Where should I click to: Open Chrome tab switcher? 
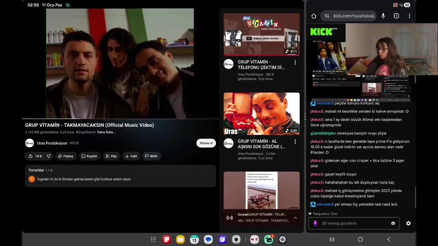396,16
